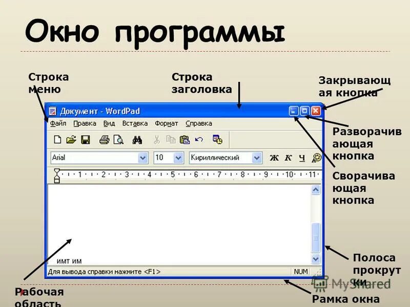410x307 pixels.
Task: Print the document using the printer icon
Action: pyautogui.click(x=104, y=139)
